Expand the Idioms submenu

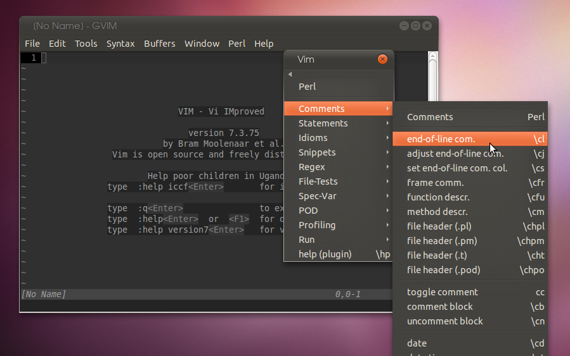(x=339, y=138)
